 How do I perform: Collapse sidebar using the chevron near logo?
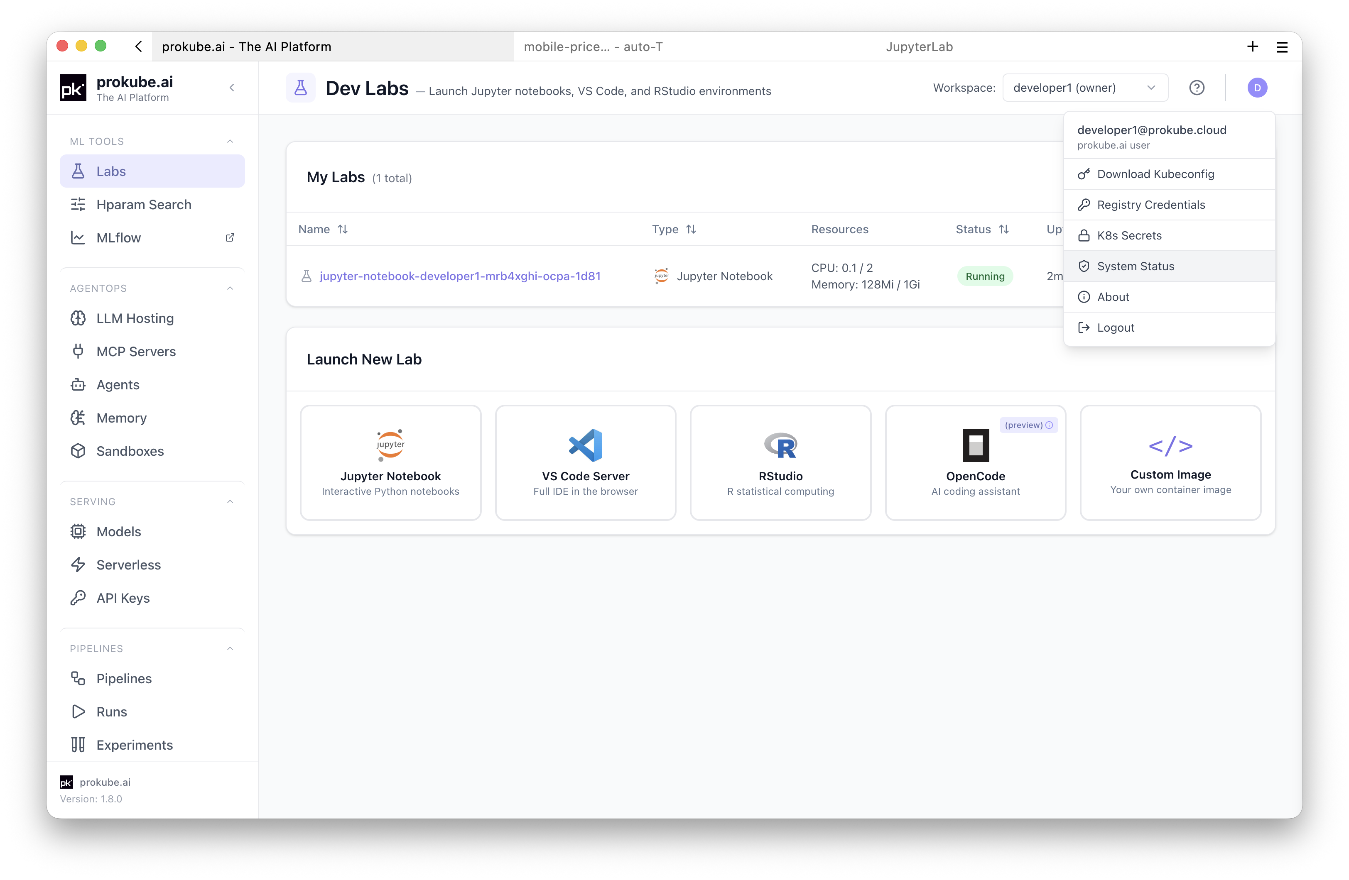232,88
